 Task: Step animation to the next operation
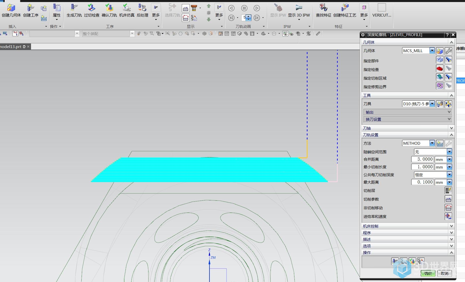(x=257, y=18)
